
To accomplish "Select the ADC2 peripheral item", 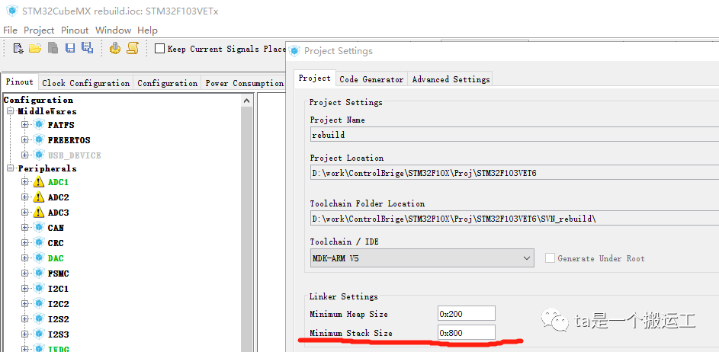I will (x=58, y=197).
